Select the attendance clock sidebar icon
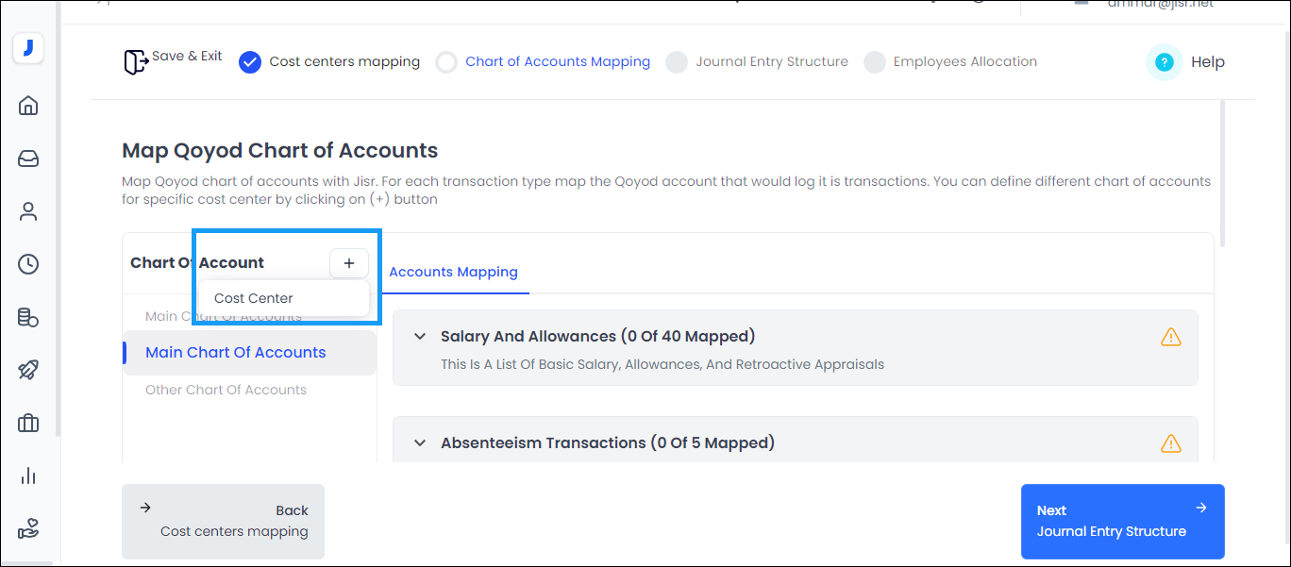This screenshot has height=567, width=1291. (x=28, y=264)
